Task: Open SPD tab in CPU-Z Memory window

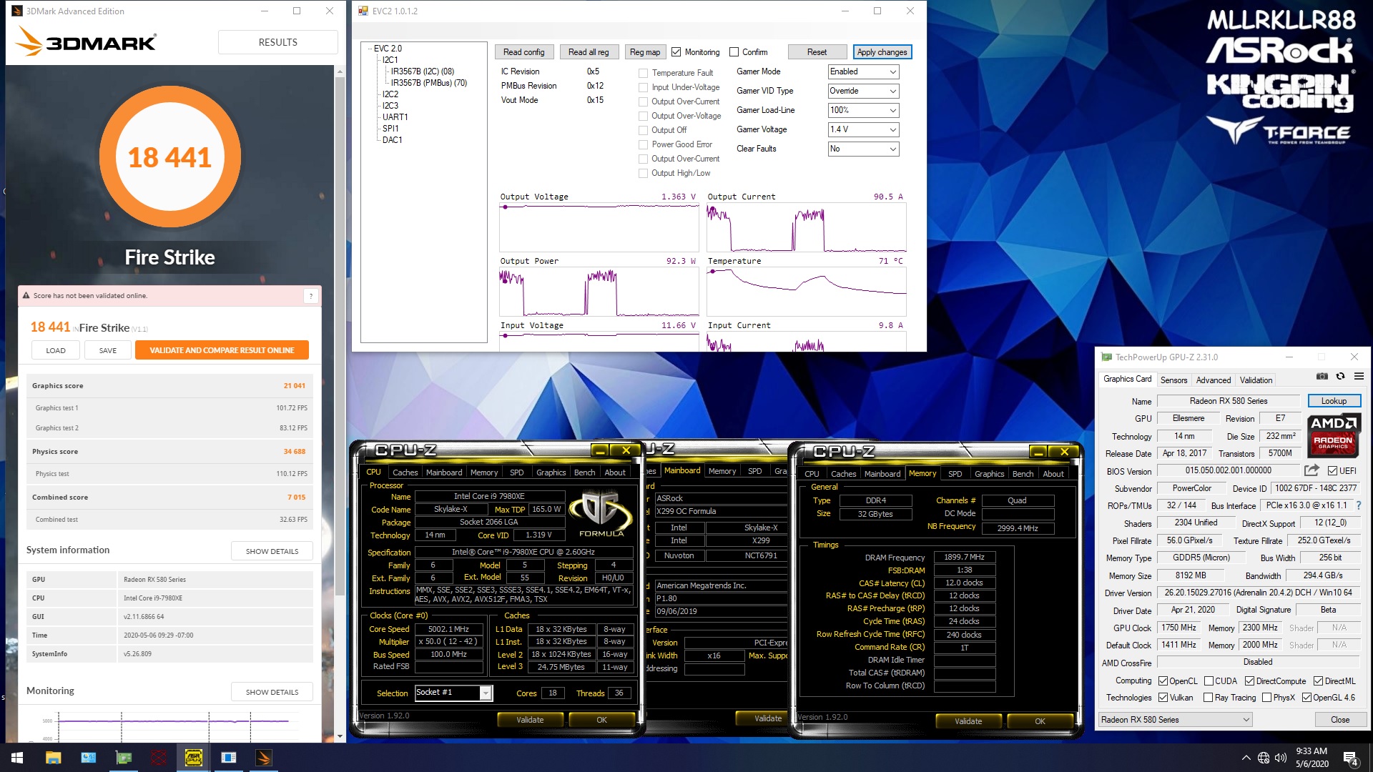Action: point(955,474)
